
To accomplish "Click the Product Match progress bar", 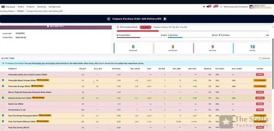I will 142,37.
